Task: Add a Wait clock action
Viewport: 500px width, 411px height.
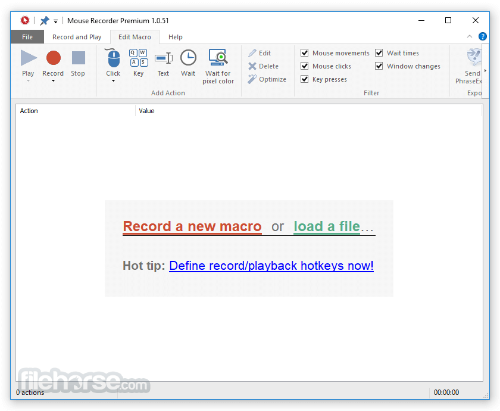Action: pos(188,58)
